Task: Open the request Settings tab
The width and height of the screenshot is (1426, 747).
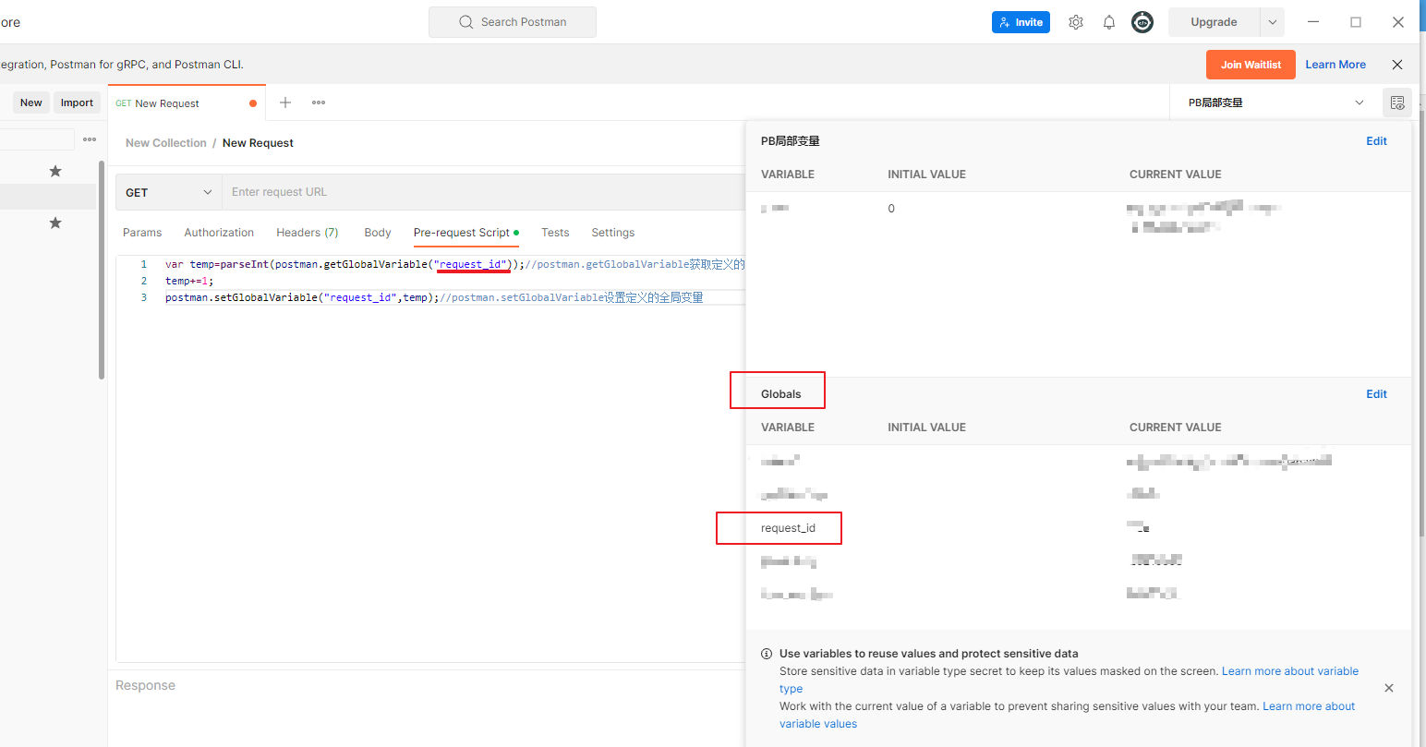Action: click(613, 233)
